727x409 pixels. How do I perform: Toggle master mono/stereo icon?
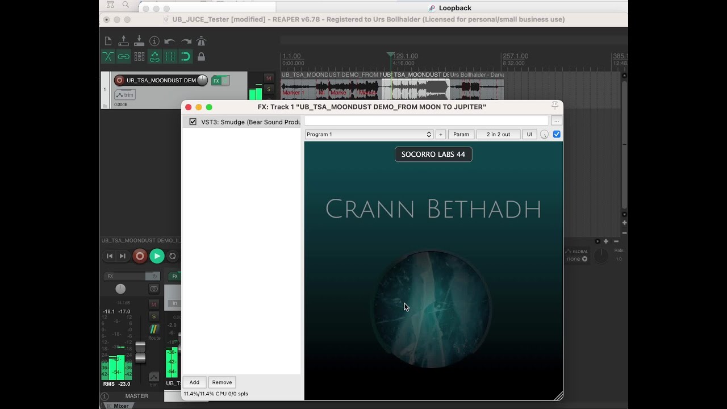pyautogui.click(x=154, y=289)
